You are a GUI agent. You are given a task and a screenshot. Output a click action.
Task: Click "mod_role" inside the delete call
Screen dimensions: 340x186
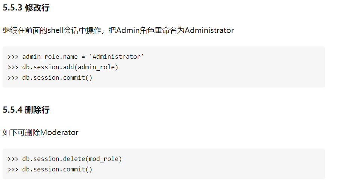point(104,159)
